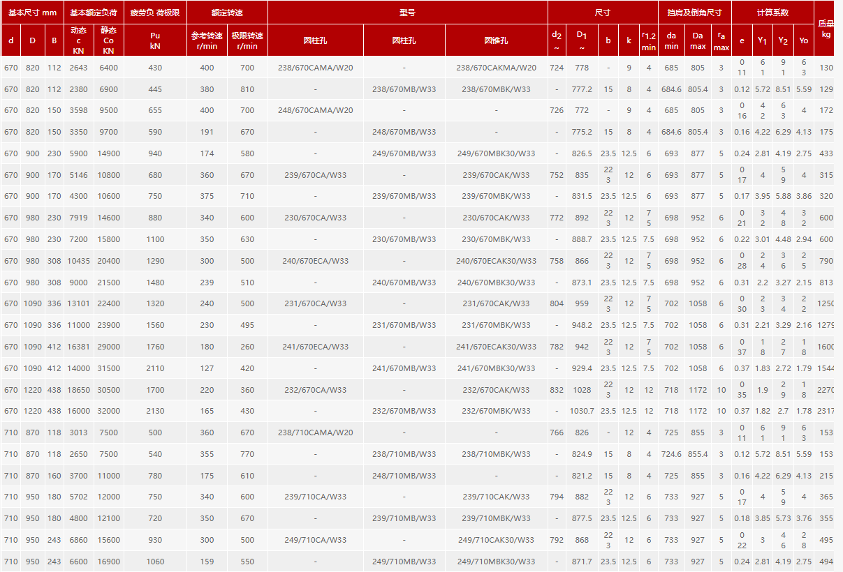Open model 238/670CAMA/W20
The height and width of the screenshot is (572, 843).
(315, 68)
